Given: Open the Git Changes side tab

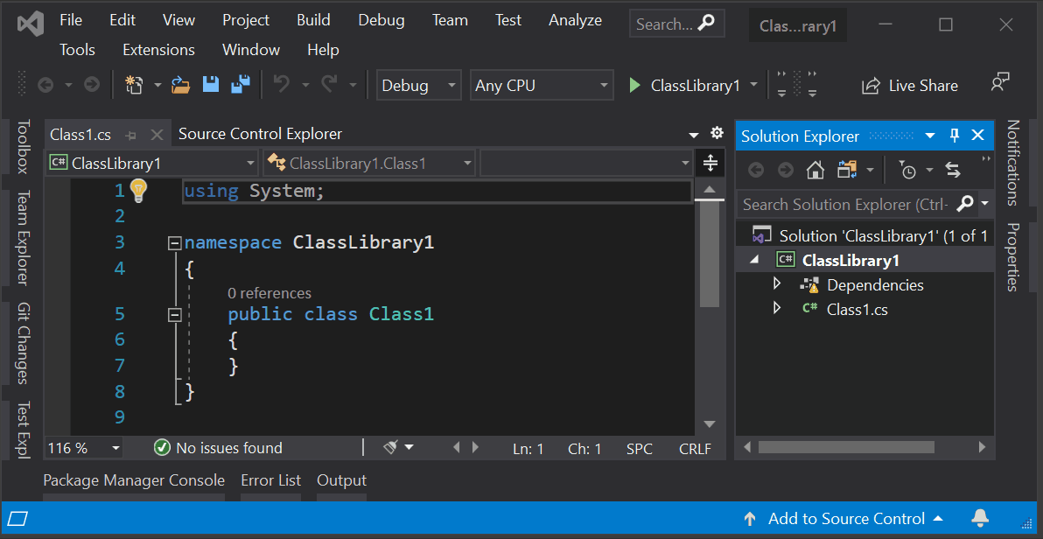Looking at the screenshot, I should [24, 343].
